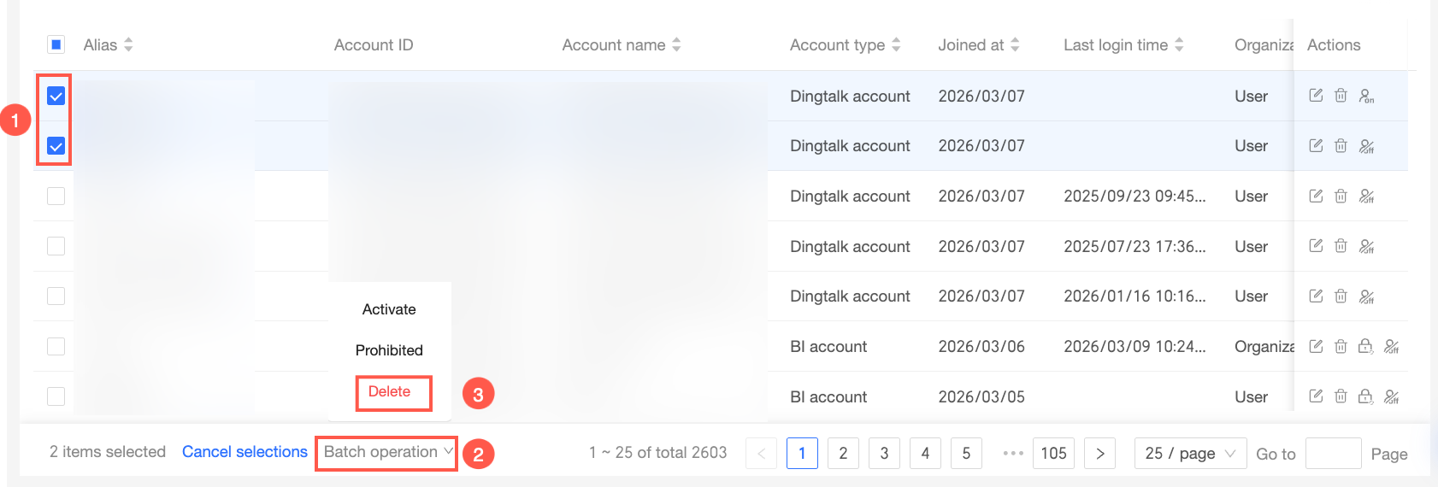Go to page 105

(1053, 453)
